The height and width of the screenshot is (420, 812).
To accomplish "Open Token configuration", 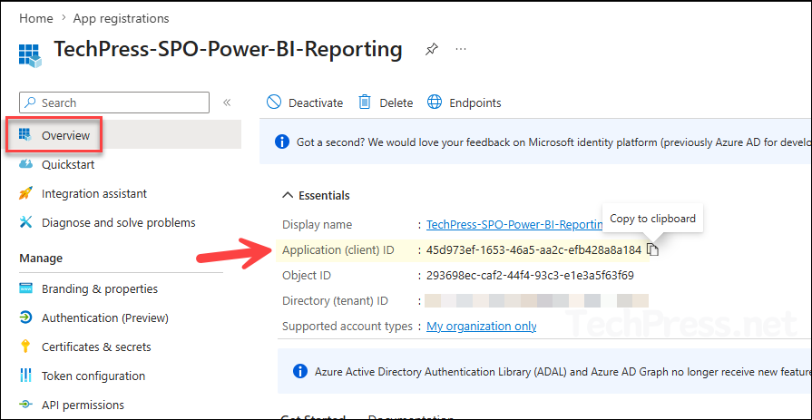I will pos(93,376).
